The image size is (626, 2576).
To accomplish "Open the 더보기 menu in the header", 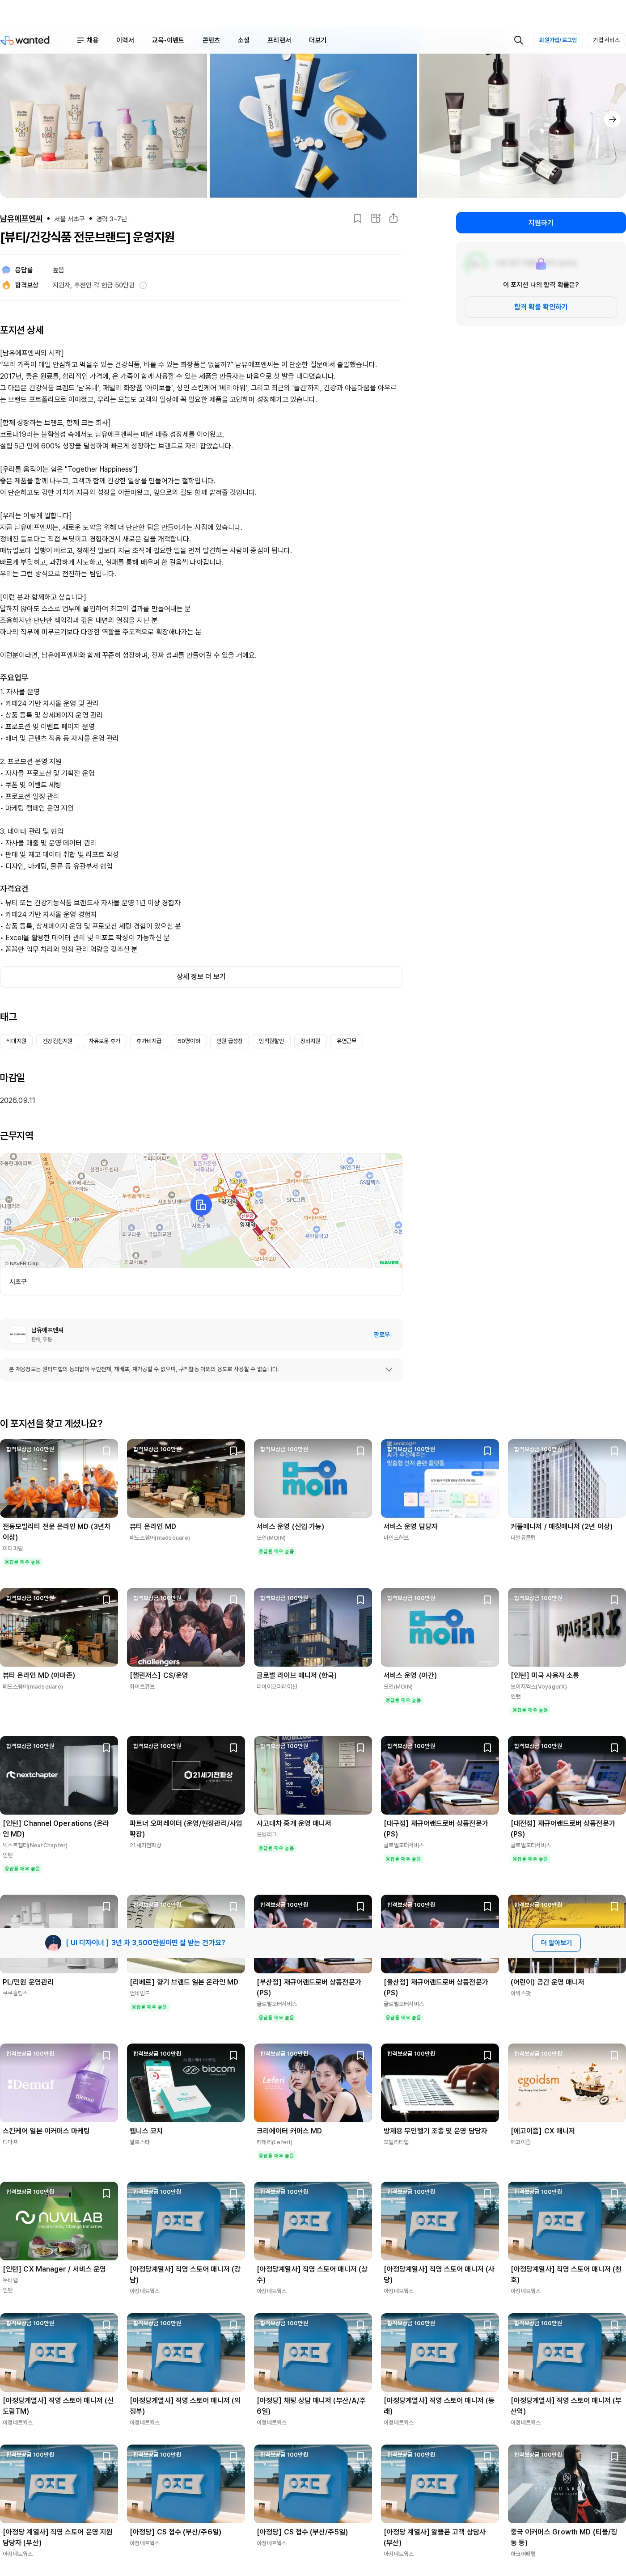I will (317, 40).
